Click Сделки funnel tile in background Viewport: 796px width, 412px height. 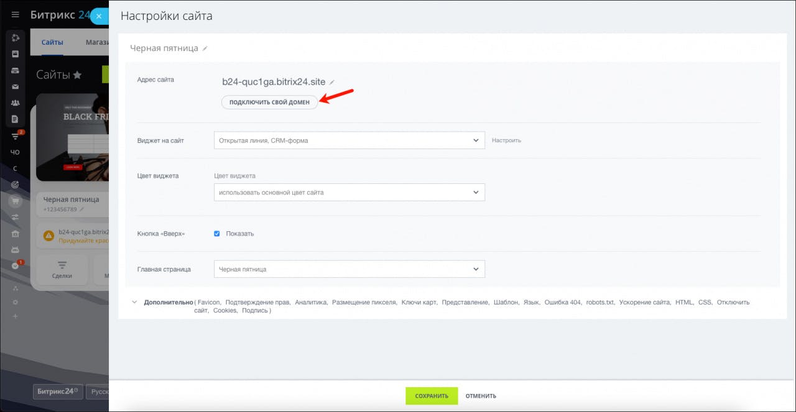62,270
